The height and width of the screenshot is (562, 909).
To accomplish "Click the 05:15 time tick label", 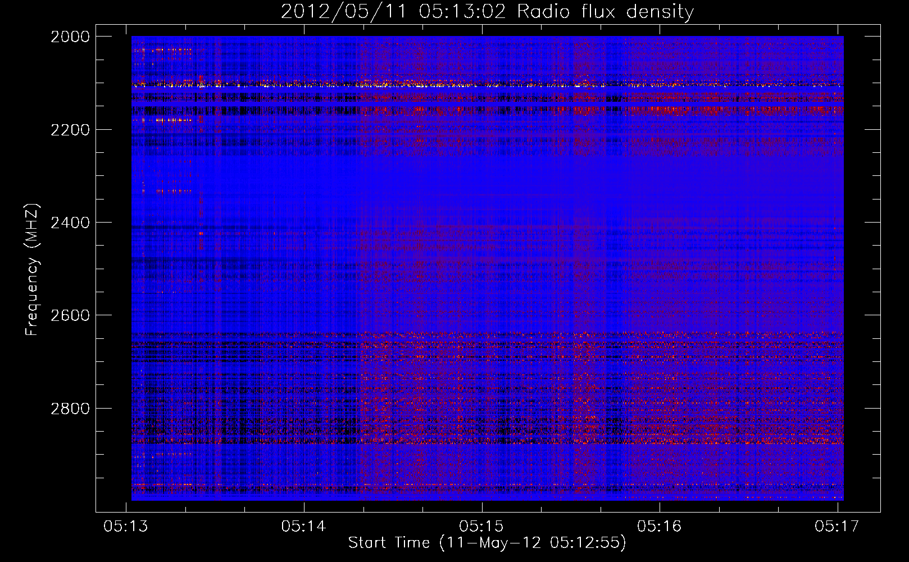I will pyautogui.click(x=481, y=526).
